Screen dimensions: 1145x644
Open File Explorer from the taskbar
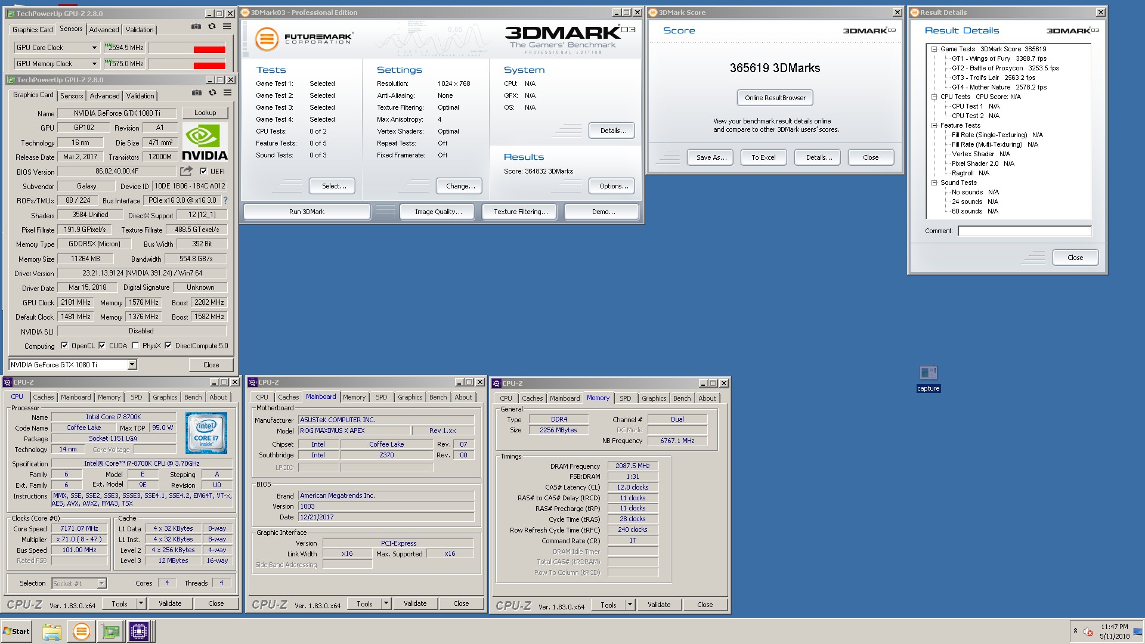coord(52,631)
